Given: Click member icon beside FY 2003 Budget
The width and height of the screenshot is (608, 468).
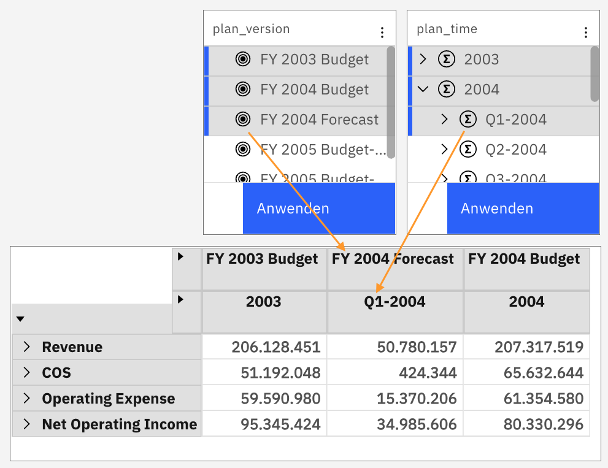Looking at the screenshot, I should [243, 59].
